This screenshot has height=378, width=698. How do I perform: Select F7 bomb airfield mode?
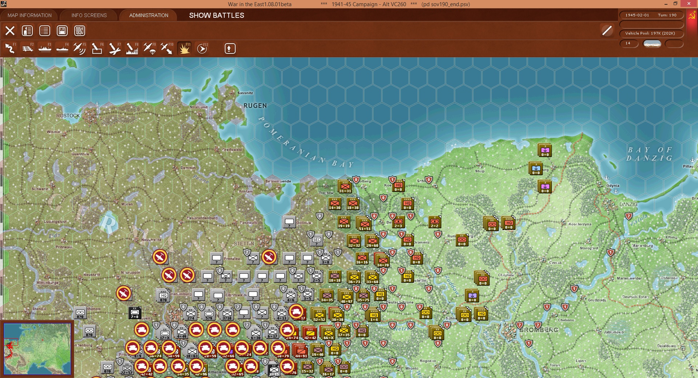115,48
